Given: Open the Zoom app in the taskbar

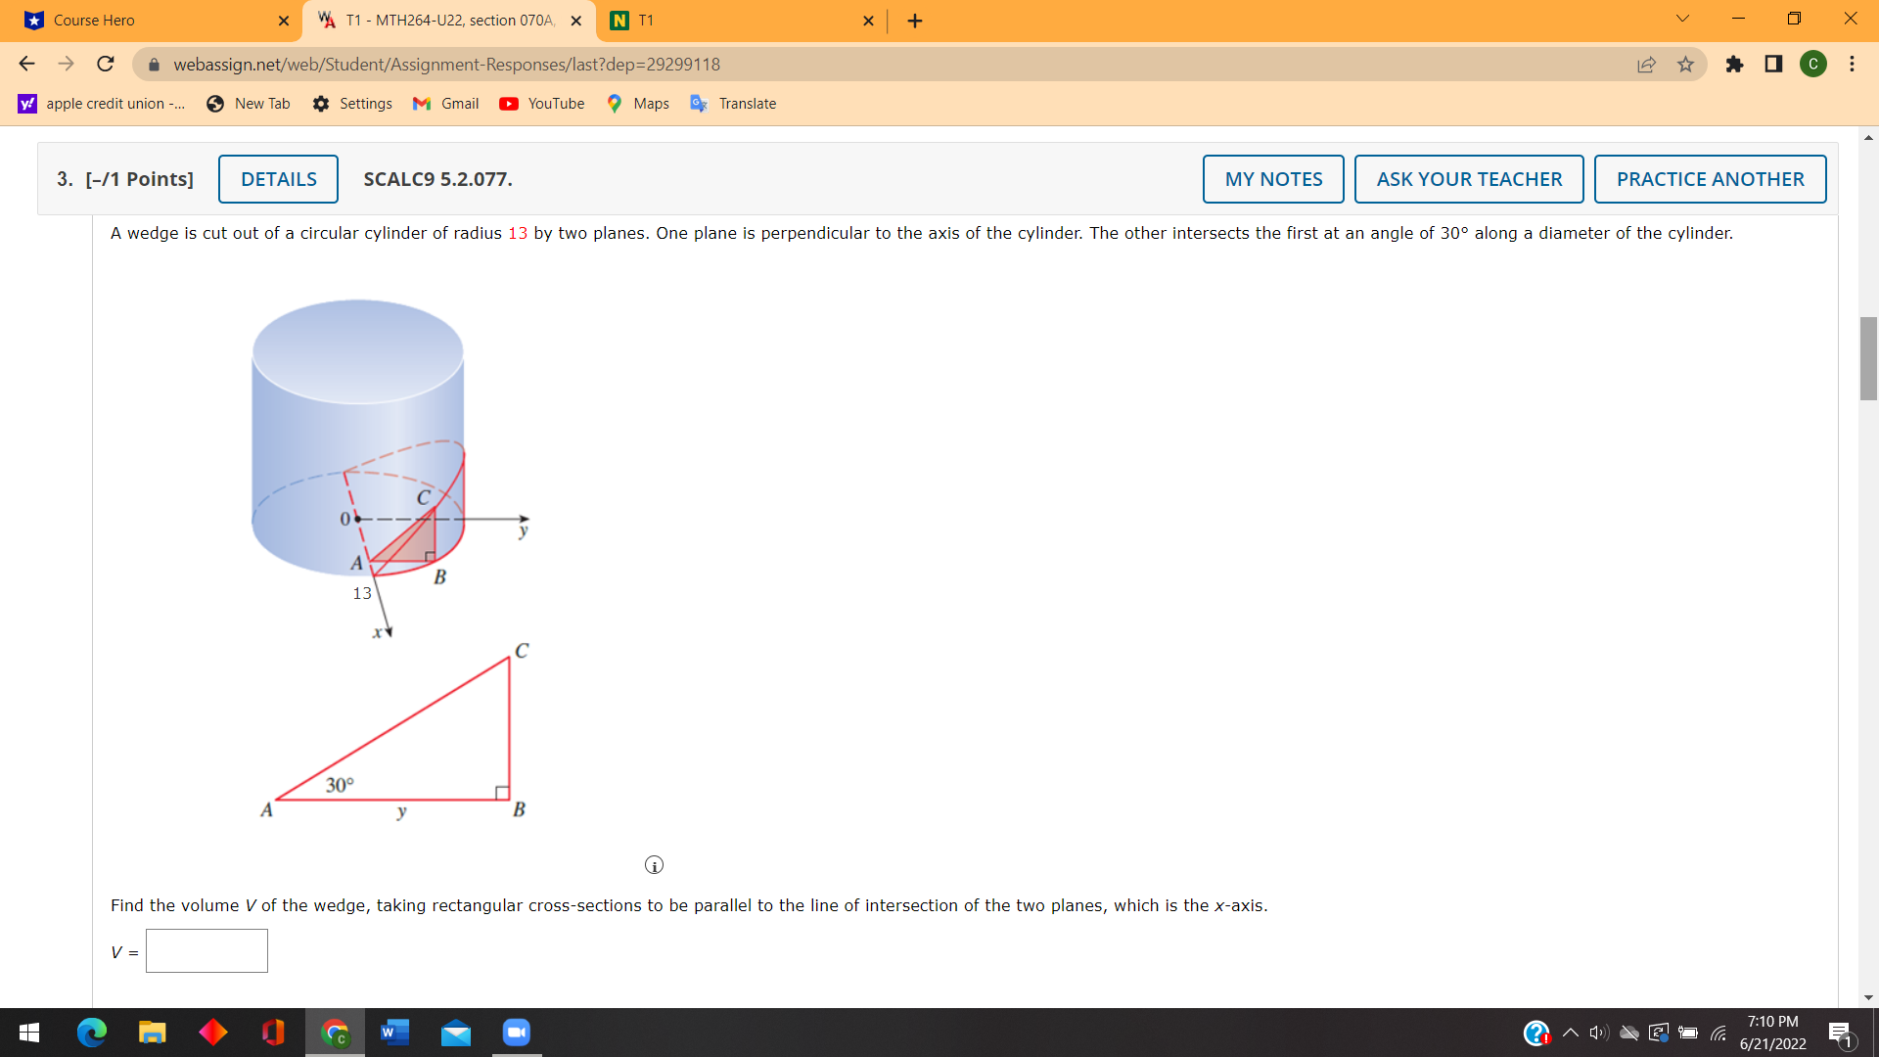Looking at the screenshot, I should pyautogui.click(x=516, y=1033).
